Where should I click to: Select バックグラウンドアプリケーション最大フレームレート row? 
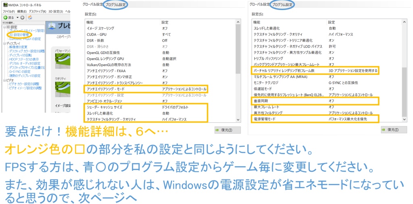tap(327, 64)
